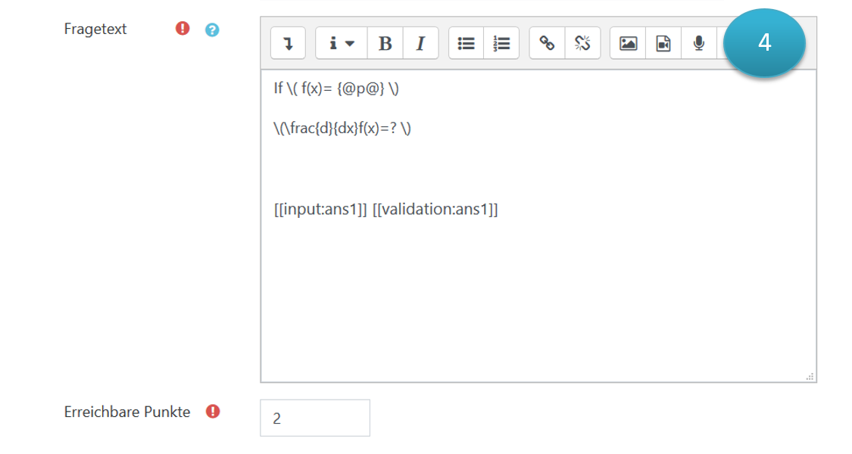Toggle italic formatting
The width and height of the screenshot is (852, 454).
tap(420, 44)
